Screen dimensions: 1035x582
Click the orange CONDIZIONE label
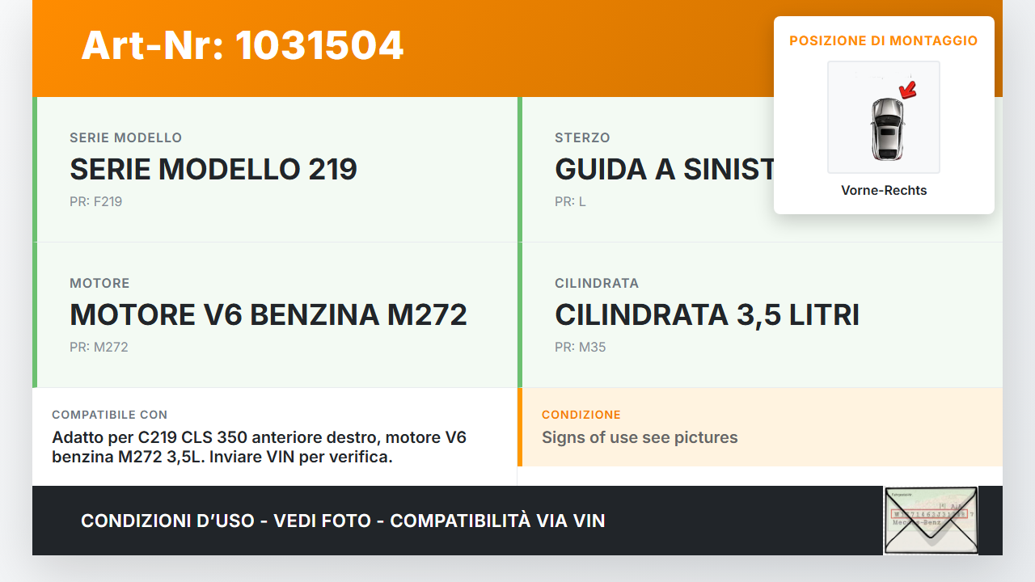581,415
